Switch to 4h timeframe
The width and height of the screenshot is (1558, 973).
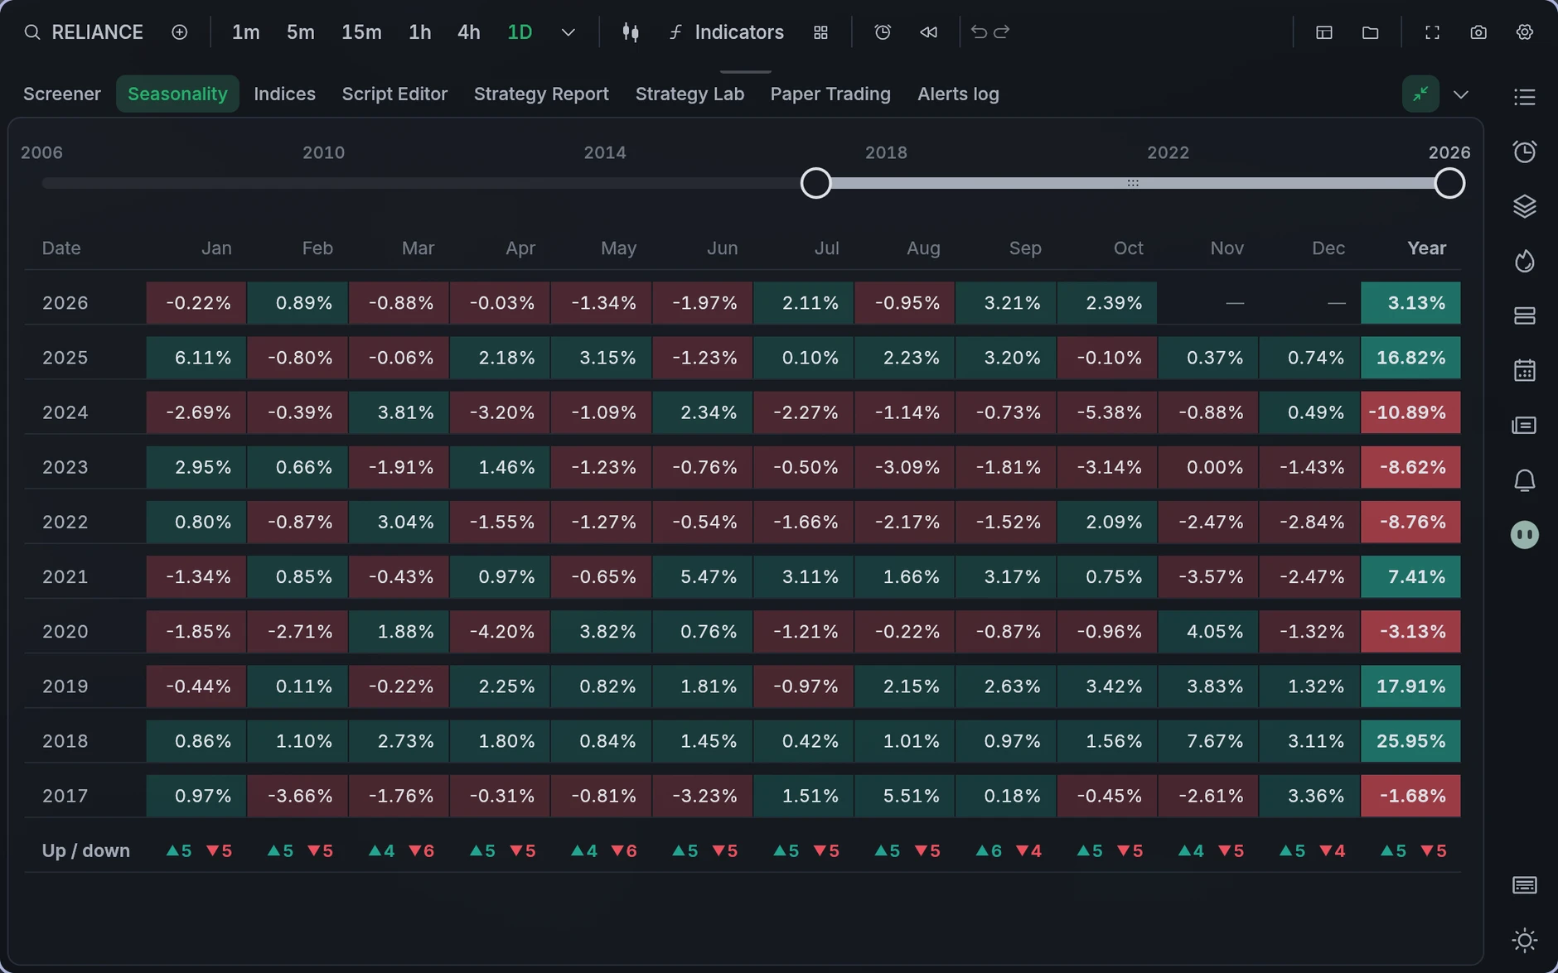(469, 32)
